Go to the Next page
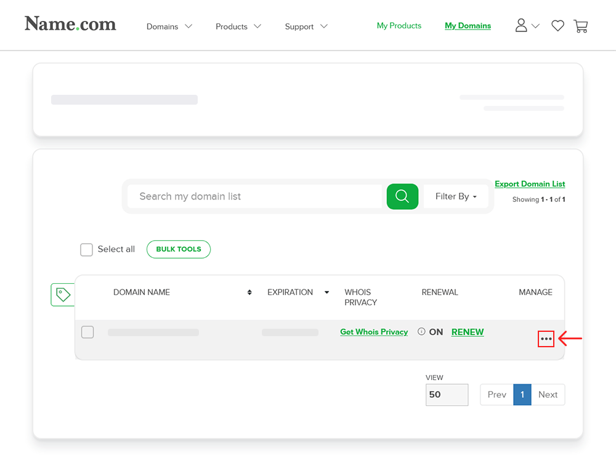The image size is (616, 463). tap(548, 395)
